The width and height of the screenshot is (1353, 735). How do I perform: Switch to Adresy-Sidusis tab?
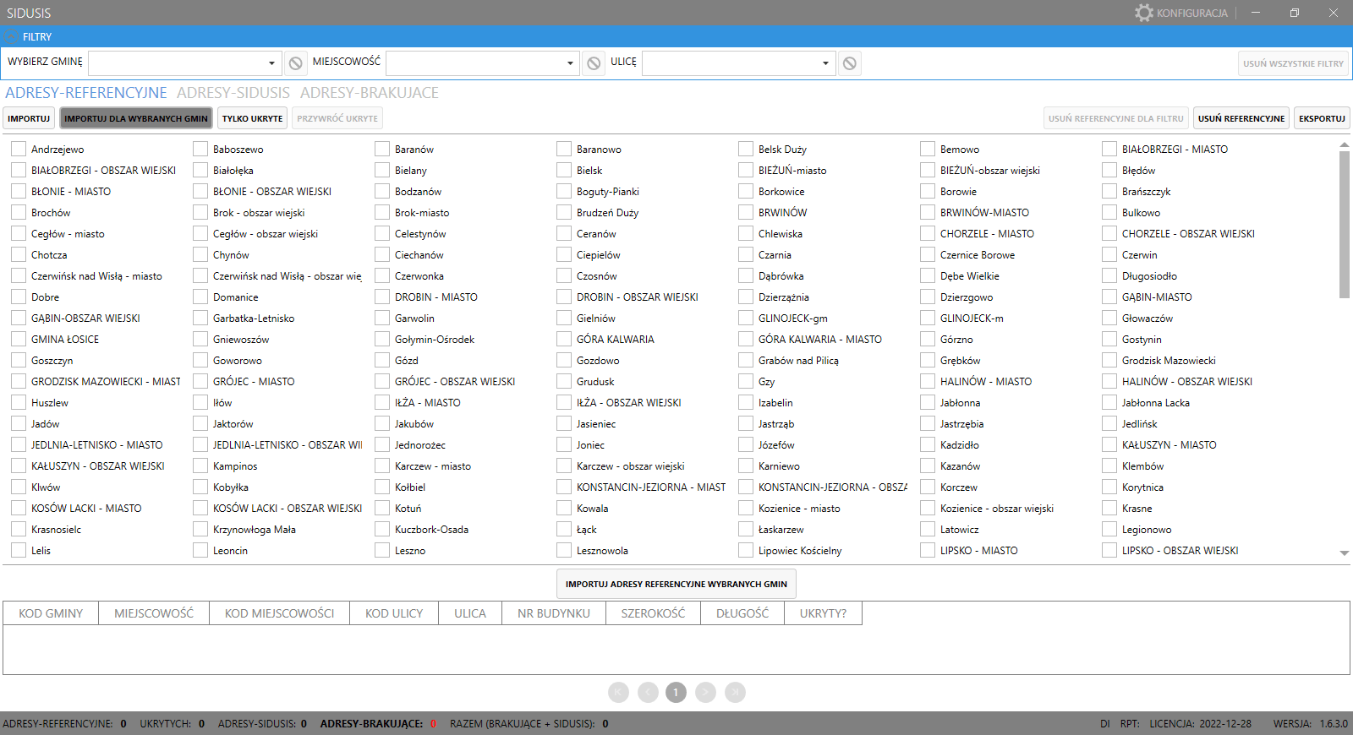click(x=233, y=93)
